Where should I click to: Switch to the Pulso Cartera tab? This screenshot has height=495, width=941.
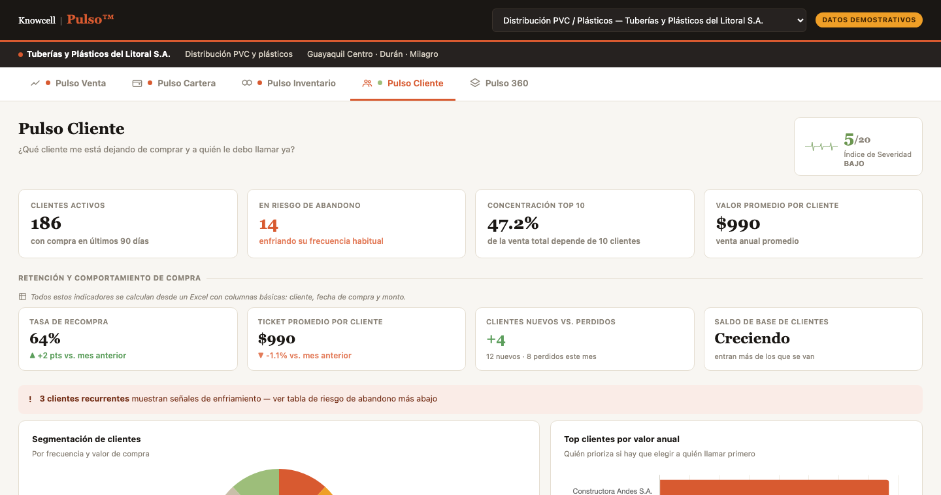point(174,83)
